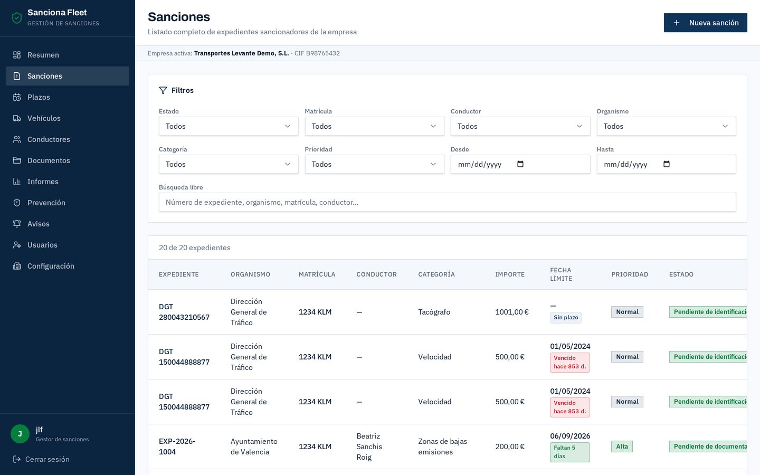Open the Matrícula filter dropdown
This screenshot has width=760, height=475.
click(375, 126)
